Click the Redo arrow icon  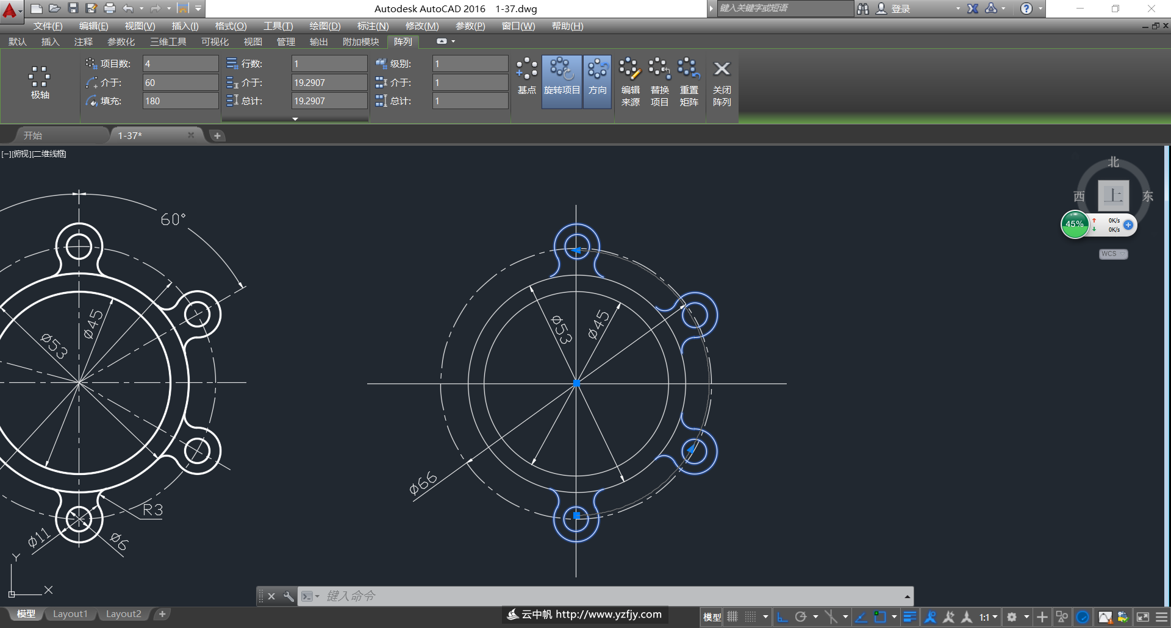pyautogui.click(x=156, y=9)
